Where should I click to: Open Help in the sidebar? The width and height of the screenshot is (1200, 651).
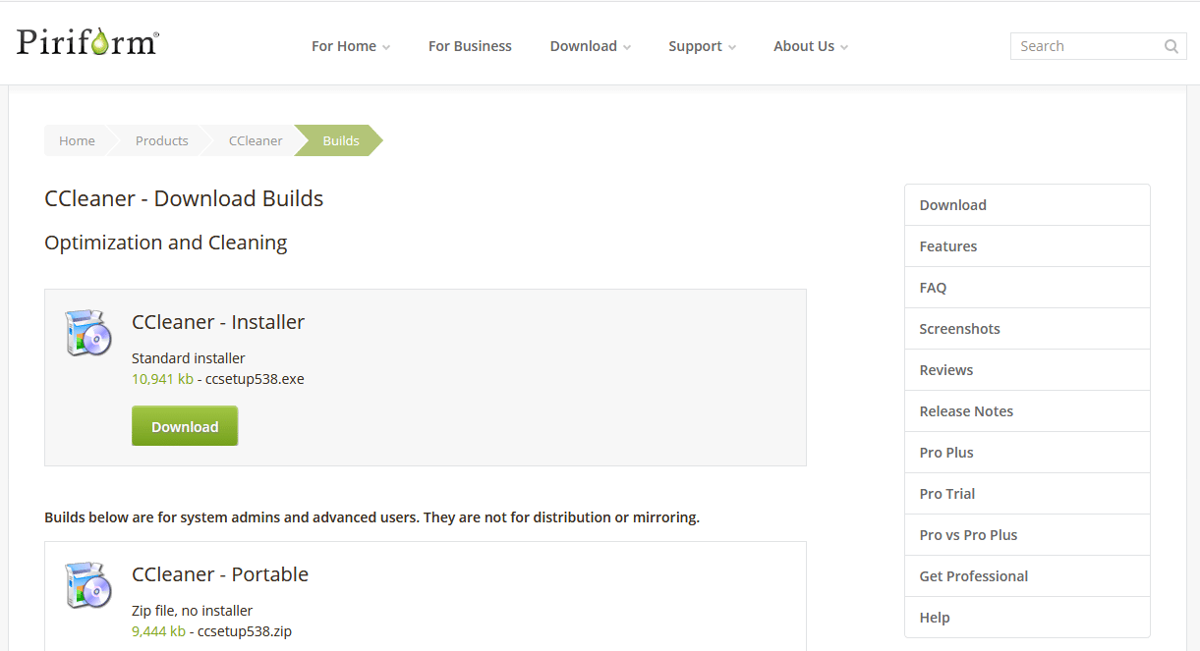point(1027,618)
